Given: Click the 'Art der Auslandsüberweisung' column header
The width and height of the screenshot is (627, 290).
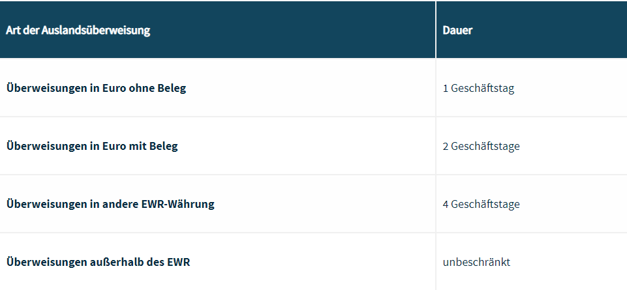Looking at the screenshot, I should (x=78, y=31).
